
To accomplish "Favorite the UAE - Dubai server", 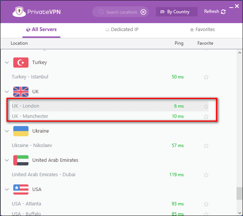I will (206, 175).
